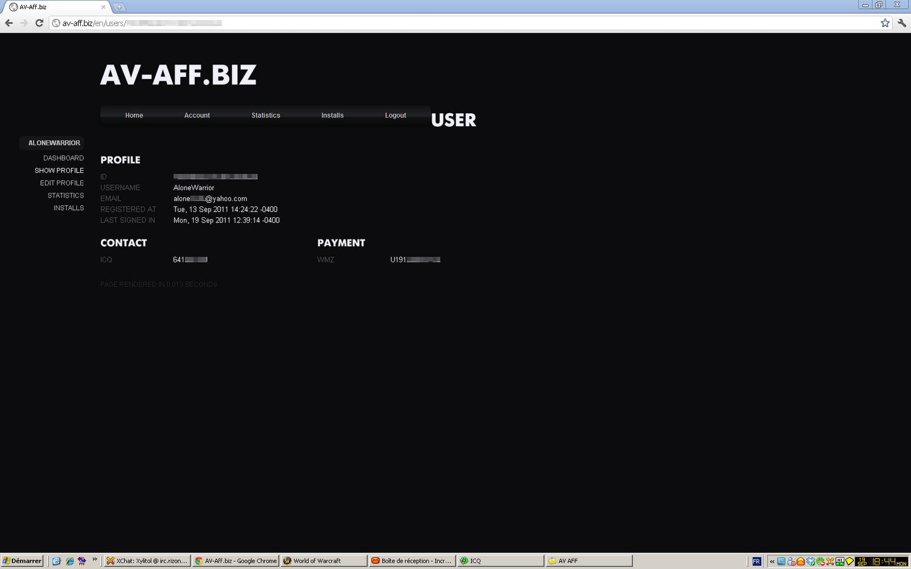This screenshot has height=569, width=911.
Task: Expand the quick launch overflow chevron
Action: coord(95,559)
